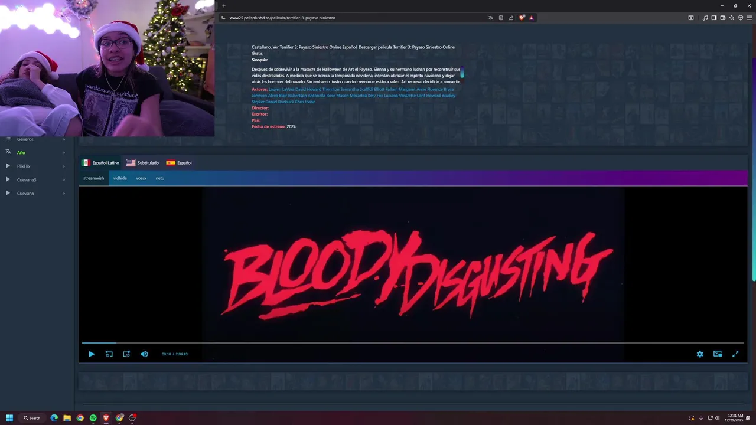Open video player settings gear

coord(700,354)
